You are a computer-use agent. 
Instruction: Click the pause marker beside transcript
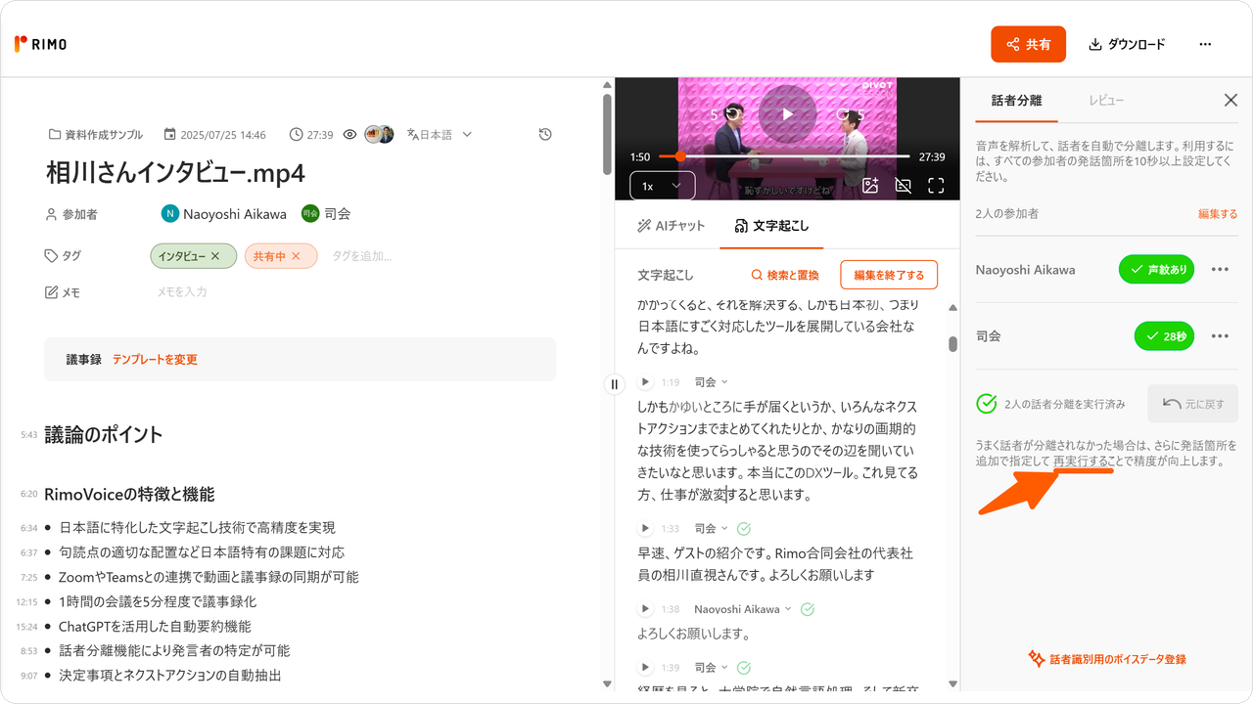pyautogui.click(x=615, y=384)
